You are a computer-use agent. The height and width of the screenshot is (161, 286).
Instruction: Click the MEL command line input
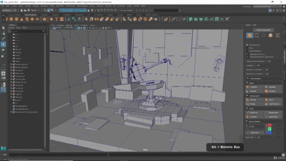click(58, 155)
